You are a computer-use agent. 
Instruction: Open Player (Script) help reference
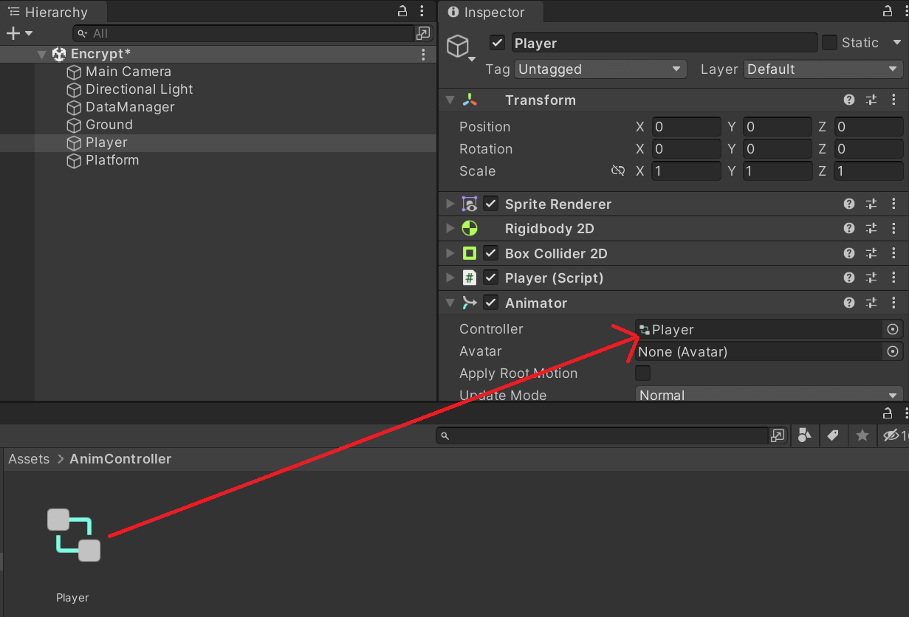[849, 278]
